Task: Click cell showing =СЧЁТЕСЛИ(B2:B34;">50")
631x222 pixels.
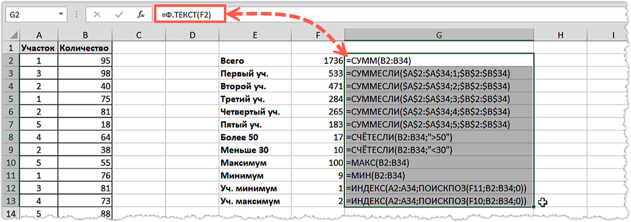Action: 439,138
